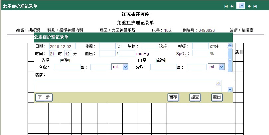
Task: Click the 新增 link next to 出量
Action: coord(161,60)
